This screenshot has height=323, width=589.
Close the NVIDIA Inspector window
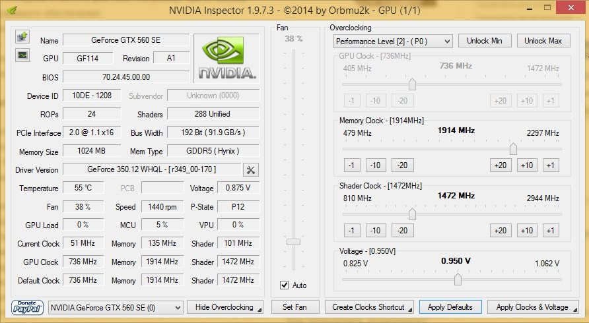pos(571,7)
